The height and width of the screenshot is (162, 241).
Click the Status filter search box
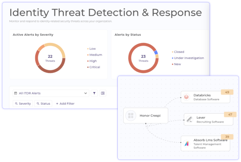[43, 103]
